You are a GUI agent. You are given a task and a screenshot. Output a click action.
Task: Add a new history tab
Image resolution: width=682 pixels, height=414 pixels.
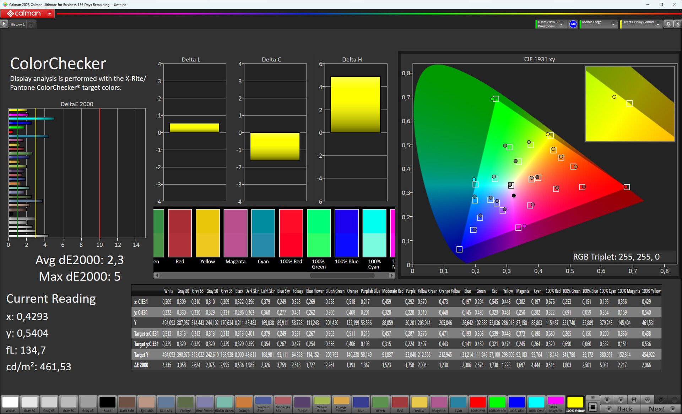tap(31, 24)
